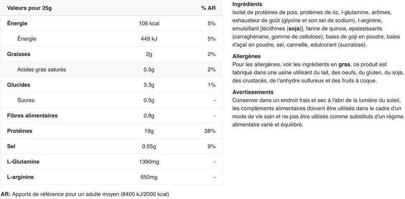Screen dimensions: 405x199
Task: Click the Protéines row label
Action: 20,131
